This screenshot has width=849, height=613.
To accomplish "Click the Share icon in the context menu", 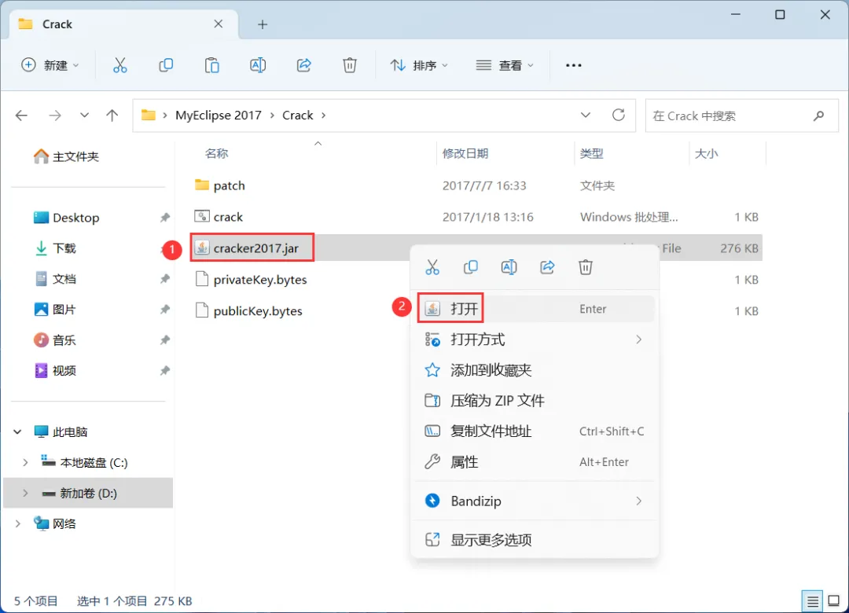I will 547,267.
